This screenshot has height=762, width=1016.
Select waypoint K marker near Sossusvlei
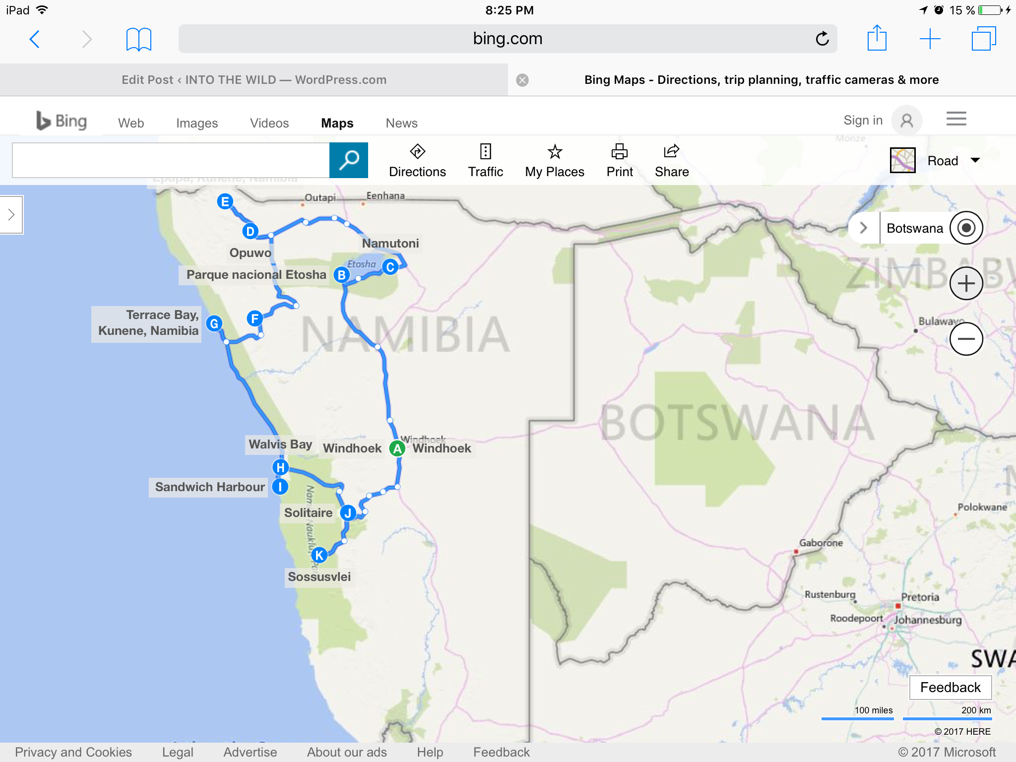[319, 555]
